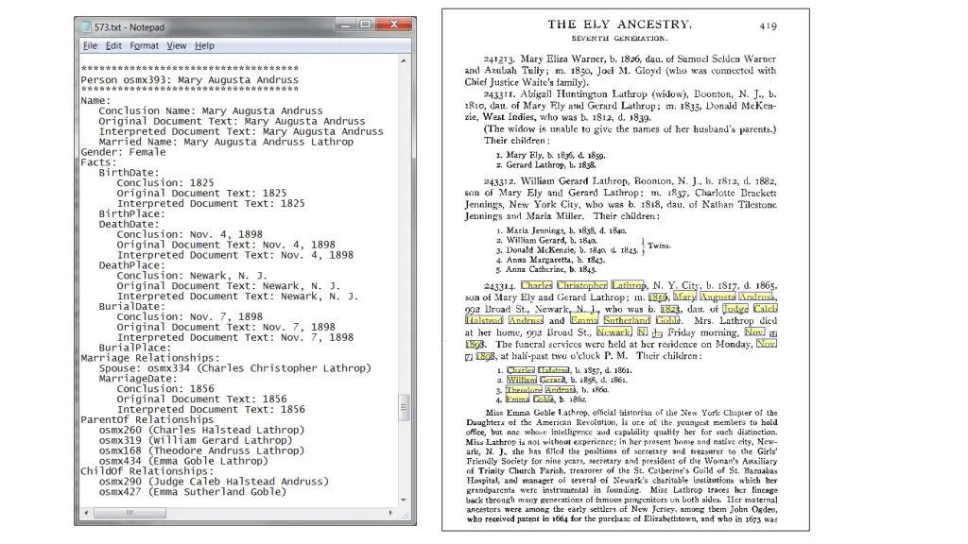Click the highlighted word "Sutherland" in the scanned page
This screenshot has height=544, width=968.
coord(627,321)
